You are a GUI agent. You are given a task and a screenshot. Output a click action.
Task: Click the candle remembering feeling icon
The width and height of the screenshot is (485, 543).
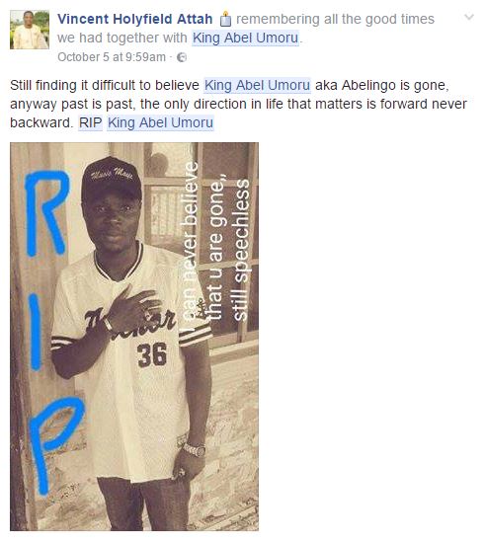pos(225,19)
